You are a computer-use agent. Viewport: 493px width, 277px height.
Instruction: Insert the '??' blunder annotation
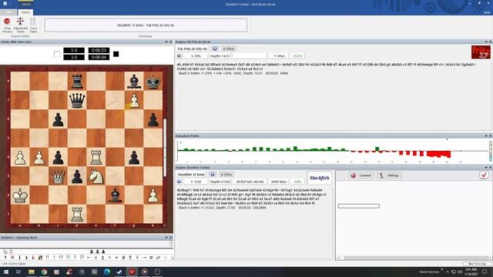[82, 257]
